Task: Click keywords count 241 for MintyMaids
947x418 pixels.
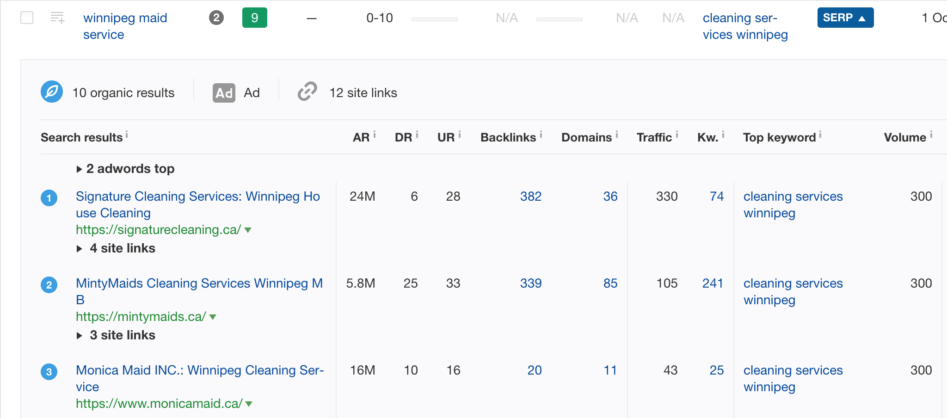Action: 713,283
